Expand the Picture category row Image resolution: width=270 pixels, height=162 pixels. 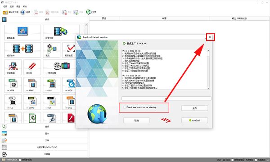tap(45, 133)
